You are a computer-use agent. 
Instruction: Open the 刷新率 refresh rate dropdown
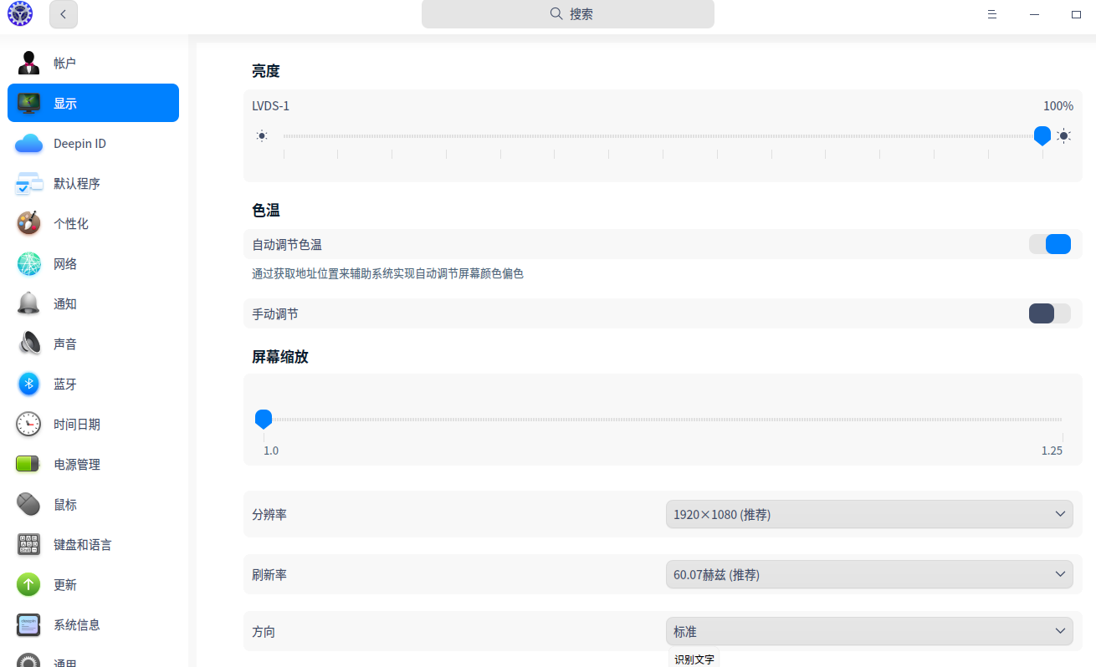tap(869, 574)
